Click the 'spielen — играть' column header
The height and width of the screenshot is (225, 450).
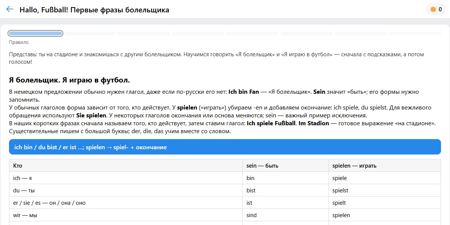385,165
